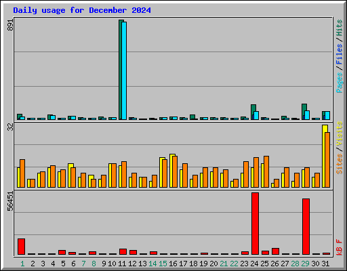Select the red KB bar for day 29
Image resolution: width=347 pixels, height=271 pixels.
(306, 227)
